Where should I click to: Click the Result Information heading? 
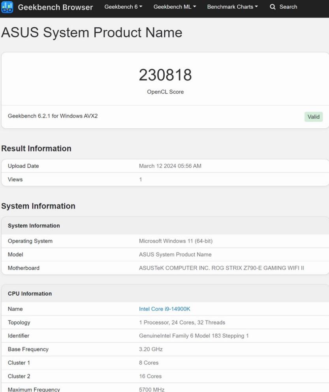(36, 149)
